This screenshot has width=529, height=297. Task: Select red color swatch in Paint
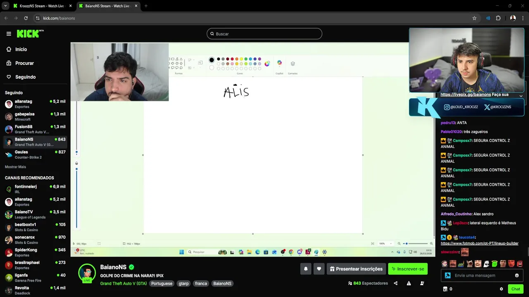(232, 59)
